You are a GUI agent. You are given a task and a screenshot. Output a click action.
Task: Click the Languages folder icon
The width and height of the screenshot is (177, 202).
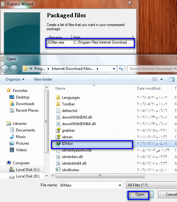pyautogui.click(x=58, y=97)
